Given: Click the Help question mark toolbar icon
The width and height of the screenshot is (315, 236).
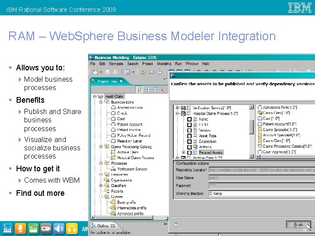Looking at the screenshot, I should point(160,72).
